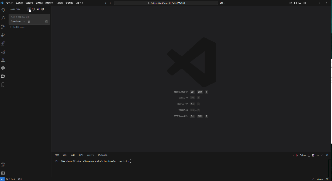
Task: Open the Continue settings gear
Action: pos(42,9)
